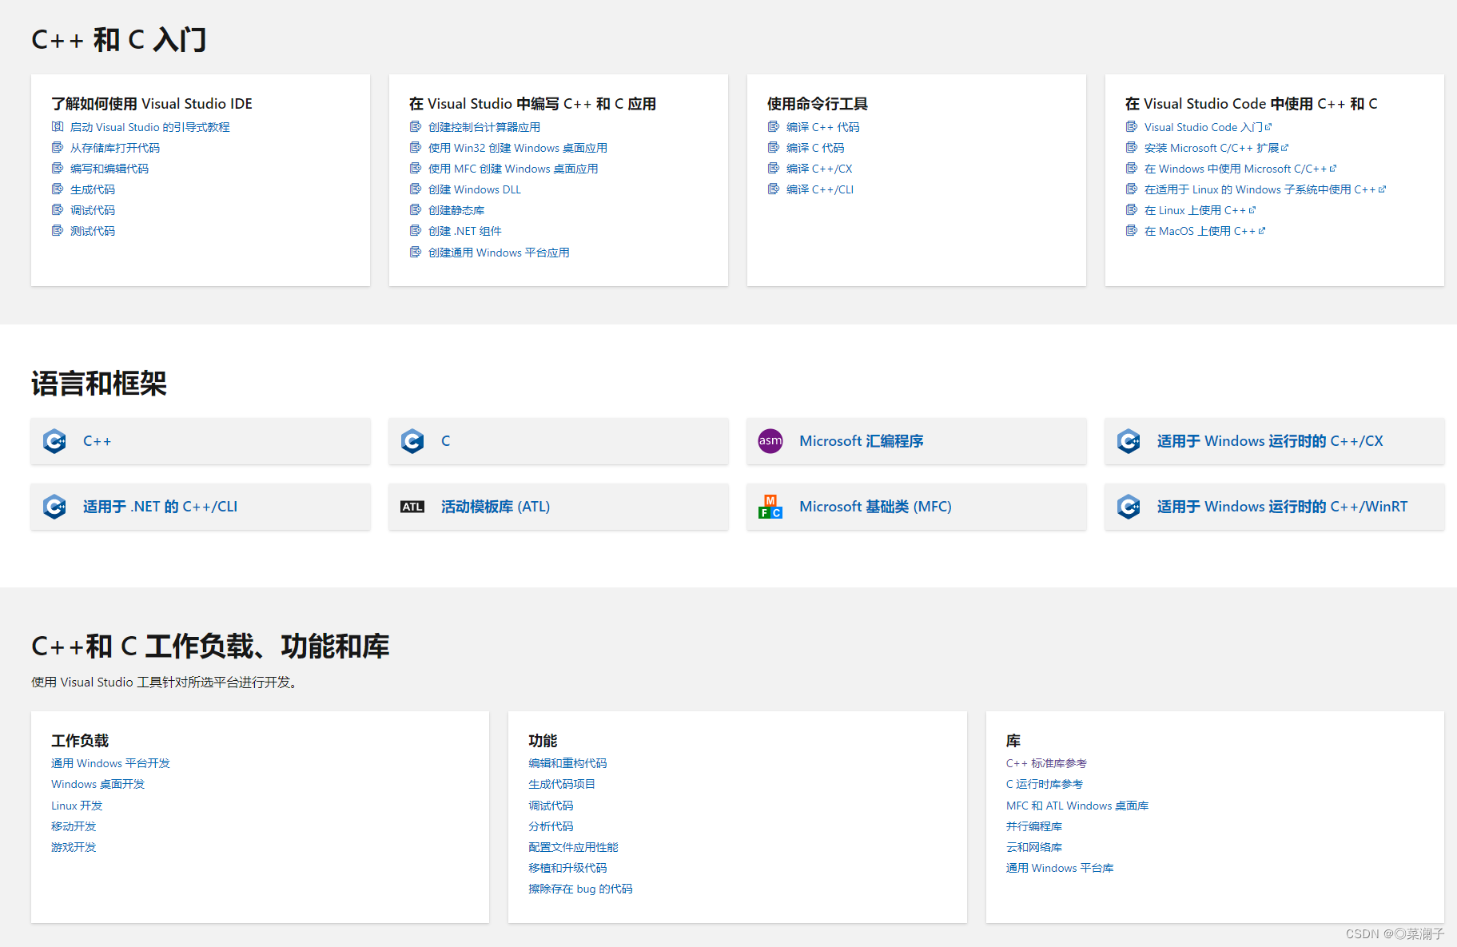Click the document icon beside 在 Linux 上使用 C++
The height and width of the screenshot is (947, 1457).
point(1132,209)
